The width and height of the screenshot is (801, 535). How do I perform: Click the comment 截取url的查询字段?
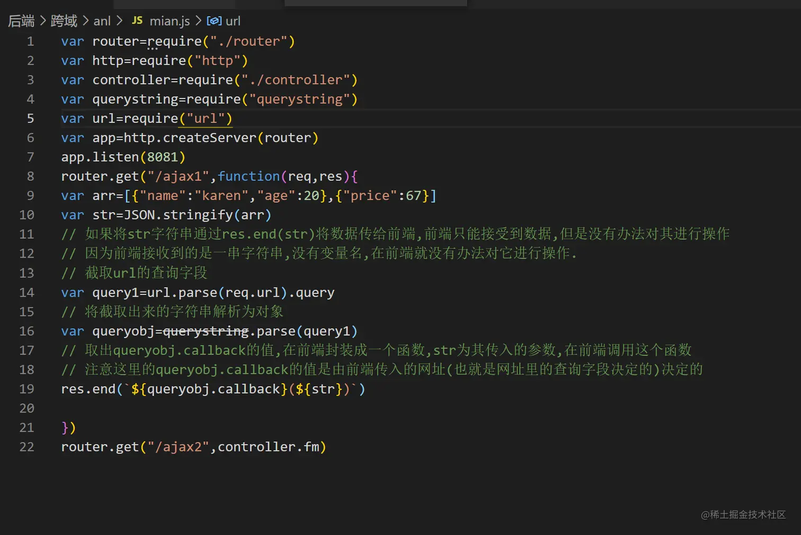pos(134,273)
